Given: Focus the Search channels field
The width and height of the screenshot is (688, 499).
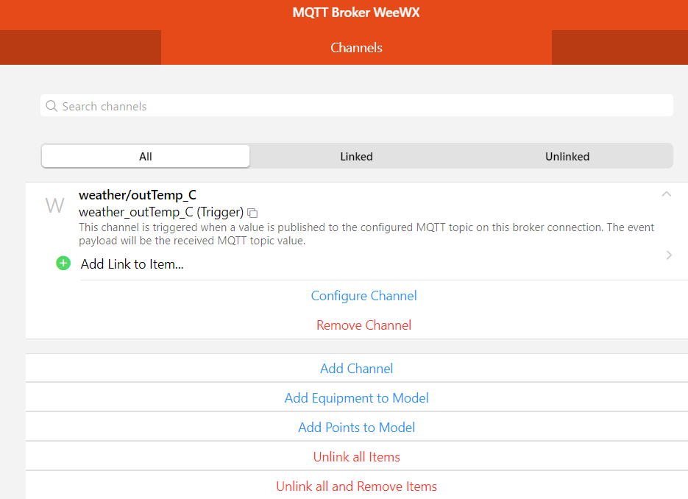Looking at the screenshot, I should click(361, 106).
